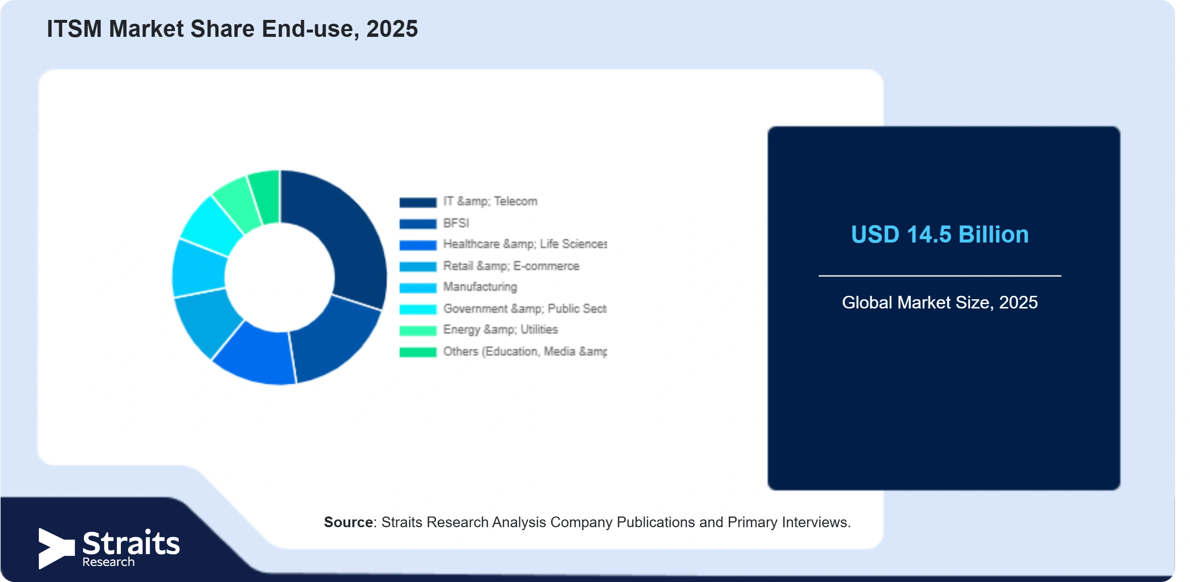Select the 'Government & Public Sector' legend label
This screenshot has height=582, width=1190.
point(525,308)
